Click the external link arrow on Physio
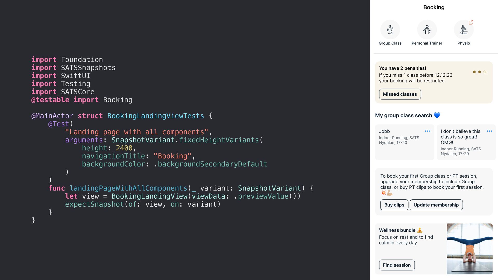Screen dimensions: 498x280 471,22
